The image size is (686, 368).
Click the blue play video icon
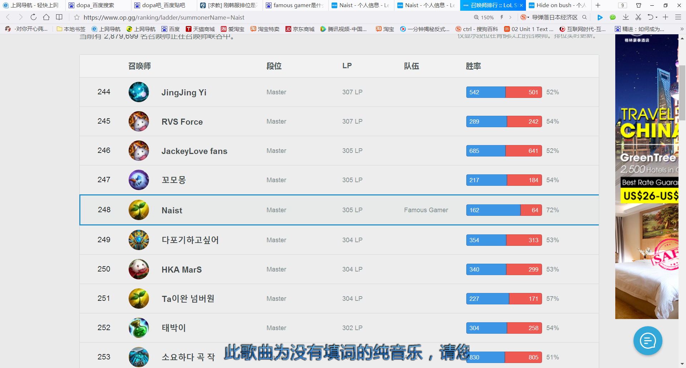click(600, 17)
